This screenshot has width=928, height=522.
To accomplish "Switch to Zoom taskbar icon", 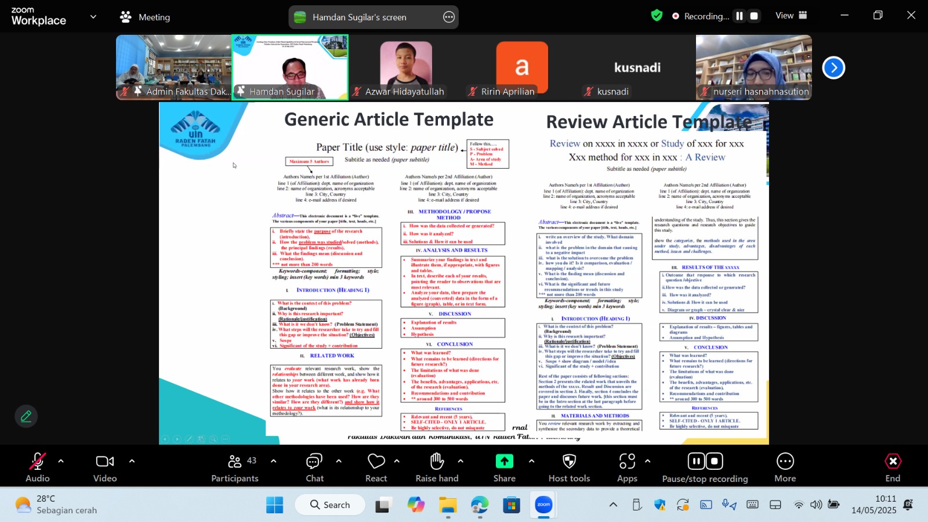I will (543, 505).
